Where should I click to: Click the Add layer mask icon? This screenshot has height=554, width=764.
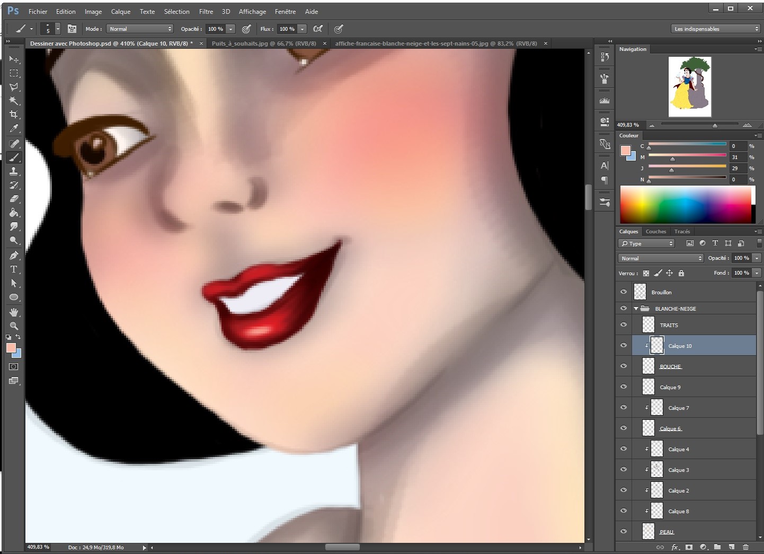coord(689,547)
